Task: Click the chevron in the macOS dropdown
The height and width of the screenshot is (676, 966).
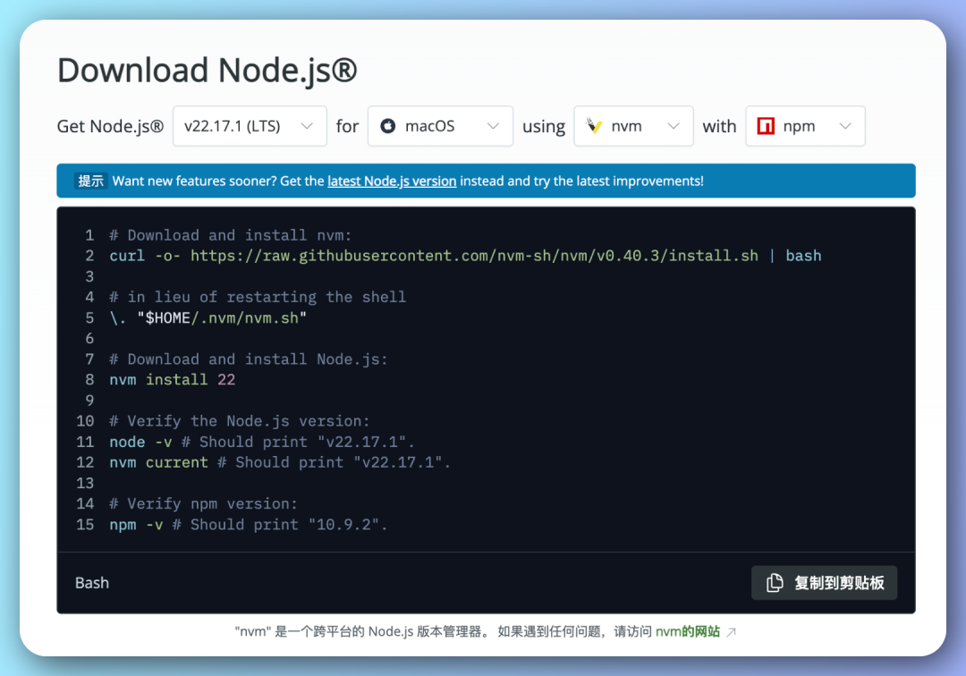Action: [x=493, y=126]
